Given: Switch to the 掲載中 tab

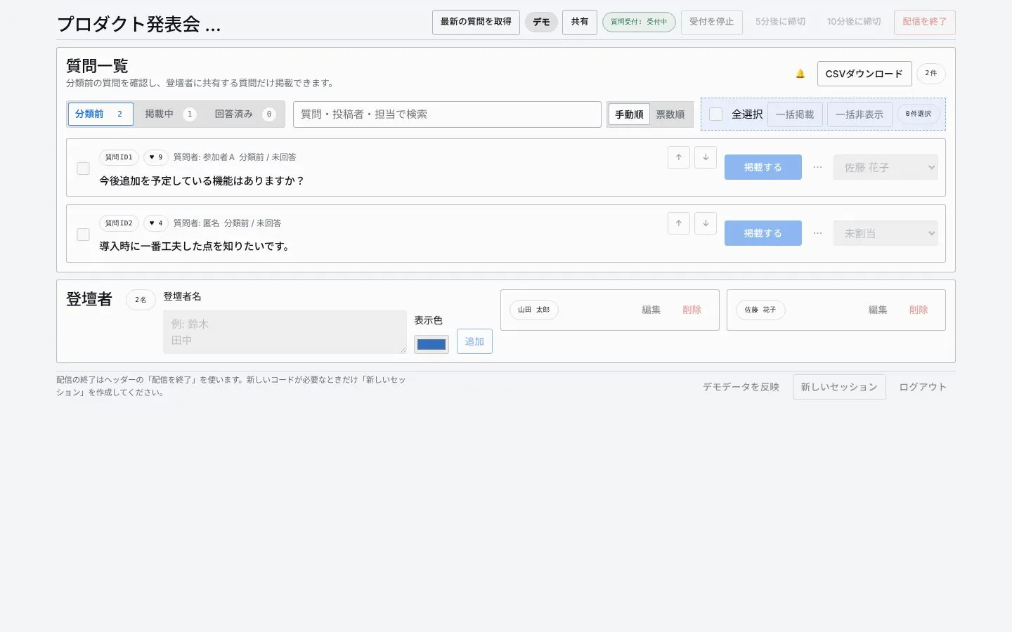Looking at the screenshot, I should 169,114.
